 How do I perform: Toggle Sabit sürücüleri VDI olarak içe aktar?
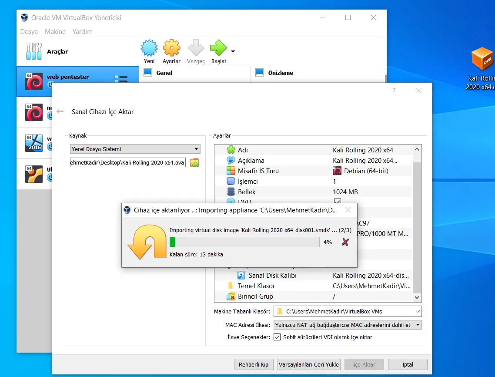coord(277,337)
